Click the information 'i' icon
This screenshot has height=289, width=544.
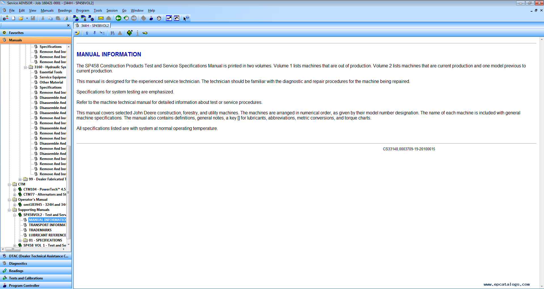click(x=137, y=33)
